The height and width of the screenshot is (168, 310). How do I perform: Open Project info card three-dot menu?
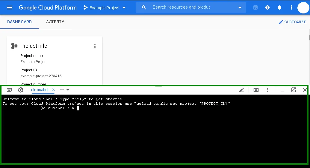[x=95, y=46]
